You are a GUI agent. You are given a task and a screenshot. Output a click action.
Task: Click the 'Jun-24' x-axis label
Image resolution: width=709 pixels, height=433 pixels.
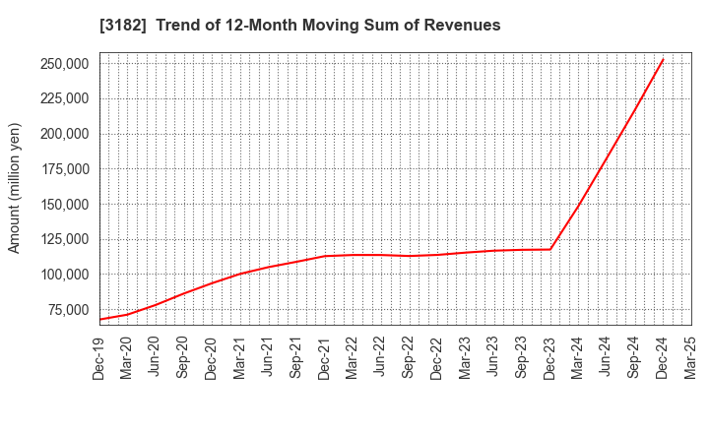[x=606, y=356]
